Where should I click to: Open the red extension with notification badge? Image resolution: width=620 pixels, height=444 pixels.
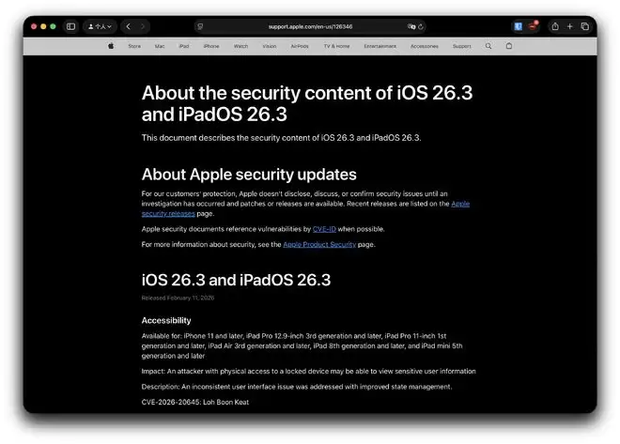pyautogui.click(x=533, y=26)
